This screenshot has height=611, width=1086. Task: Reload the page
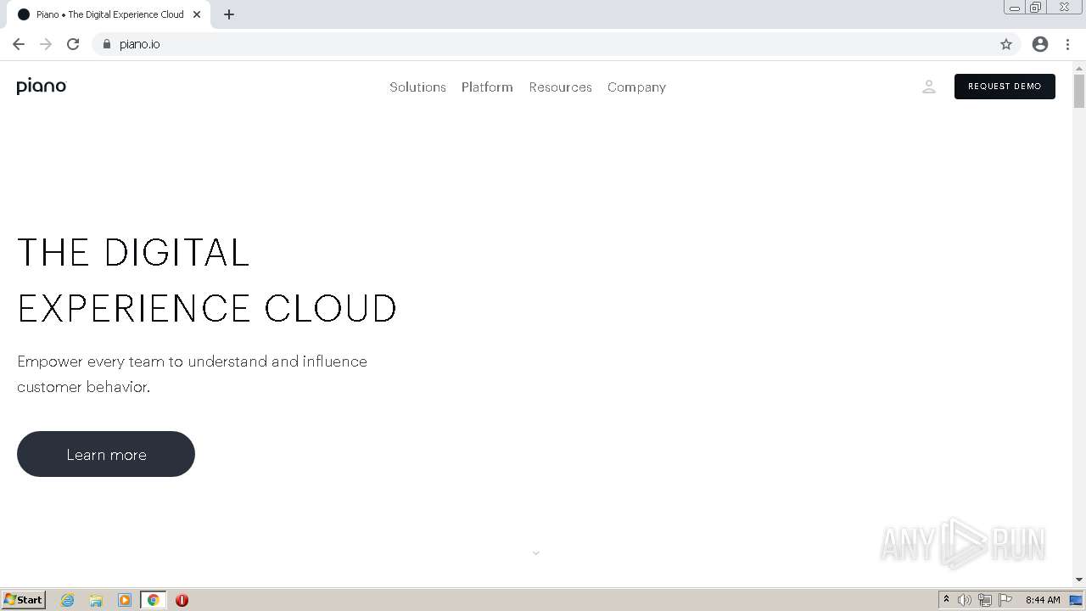tap(73, 44)
